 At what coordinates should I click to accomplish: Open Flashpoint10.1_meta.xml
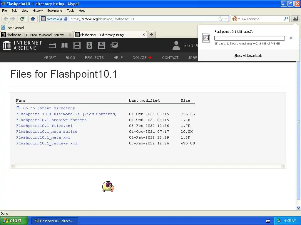43,138
